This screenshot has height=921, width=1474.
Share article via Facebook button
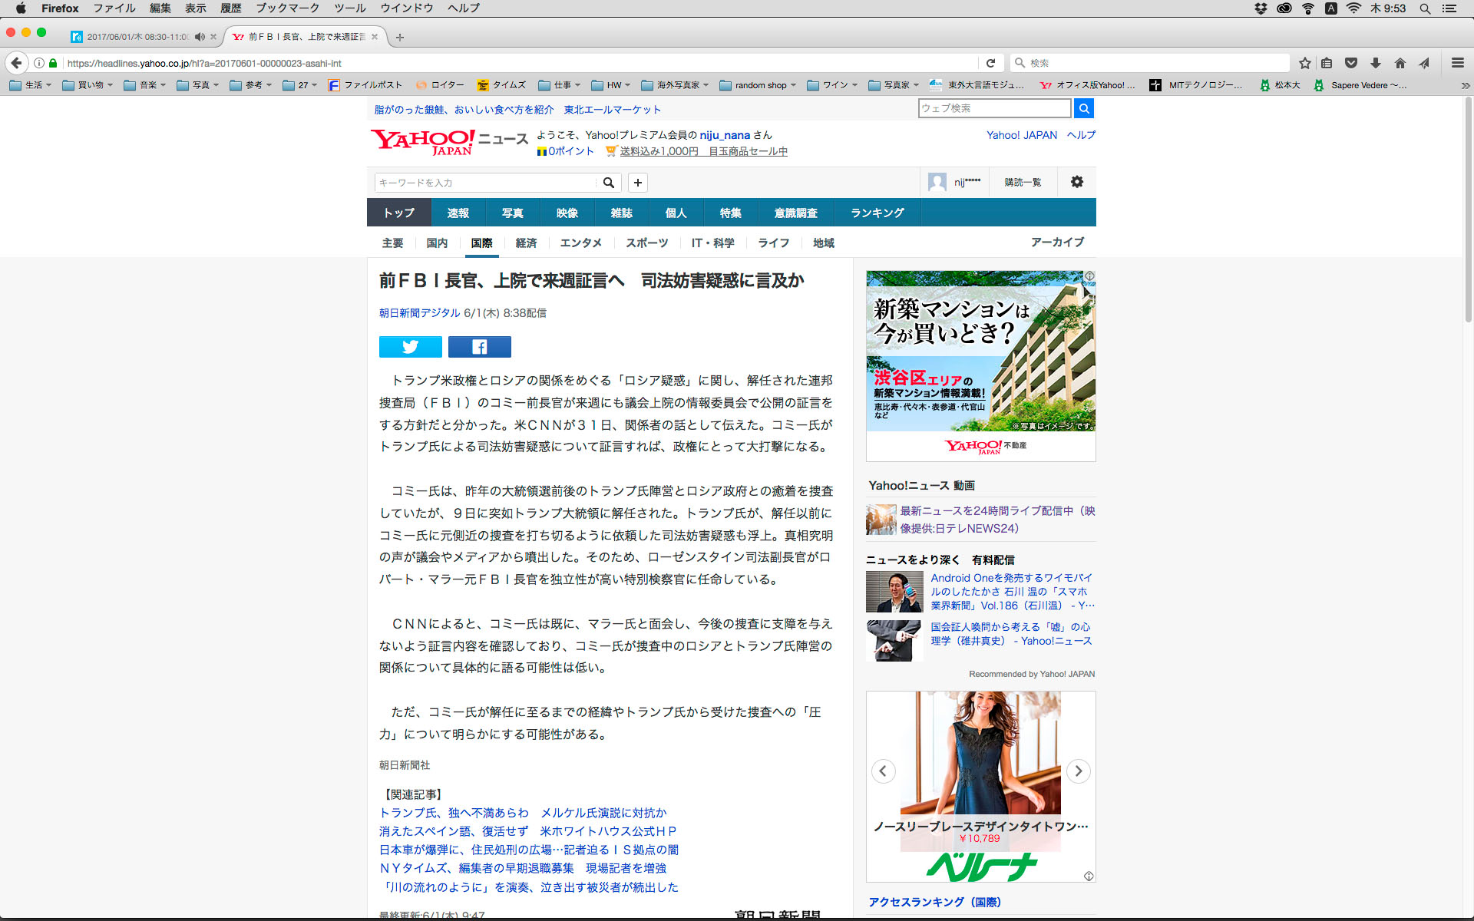(x=479, y=347)
